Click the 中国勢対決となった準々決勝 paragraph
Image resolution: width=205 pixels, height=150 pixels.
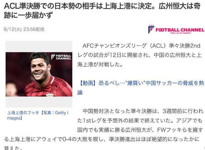tap(104, 130)
